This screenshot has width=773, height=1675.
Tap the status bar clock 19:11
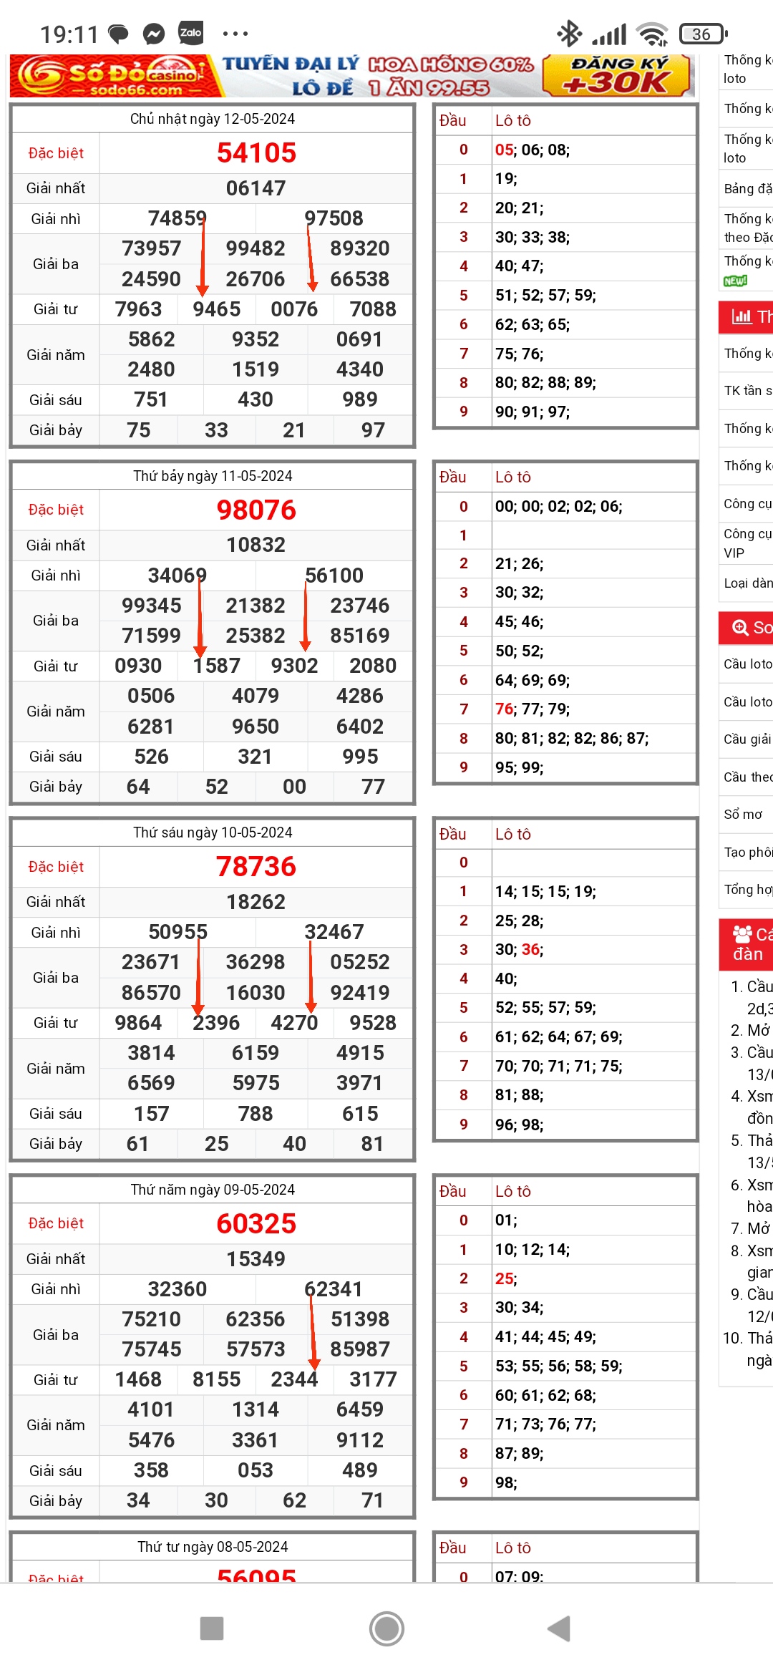point(69,34)
